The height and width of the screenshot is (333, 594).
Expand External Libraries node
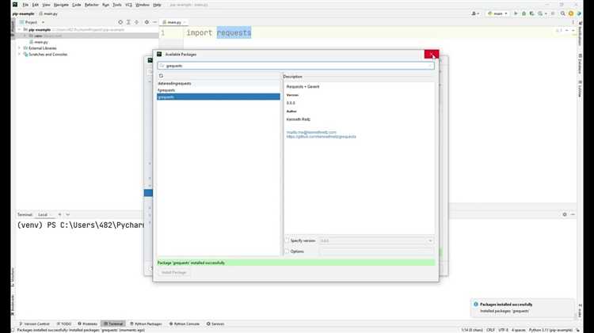19,48
